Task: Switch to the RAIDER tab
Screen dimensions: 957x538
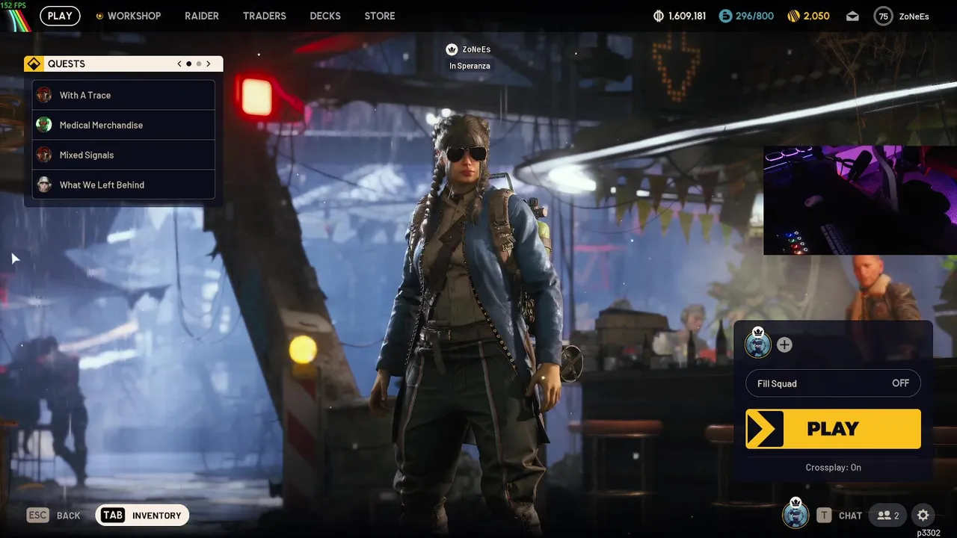Action: click(x=202, y=16)
